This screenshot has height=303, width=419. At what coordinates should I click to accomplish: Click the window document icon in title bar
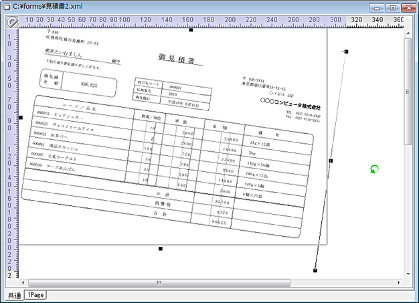(7, 7)
